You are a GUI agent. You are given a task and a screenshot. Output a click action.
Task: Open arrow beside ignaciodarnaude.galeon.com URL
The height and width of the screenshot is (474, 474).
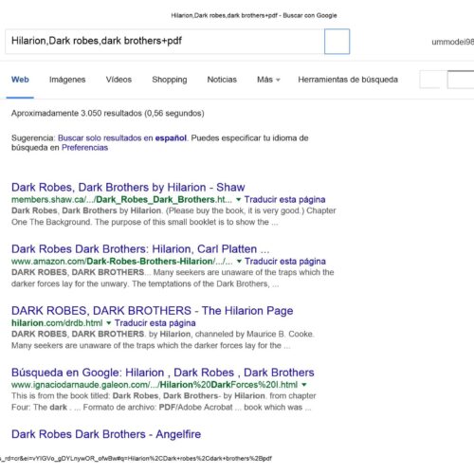point(304,385)
